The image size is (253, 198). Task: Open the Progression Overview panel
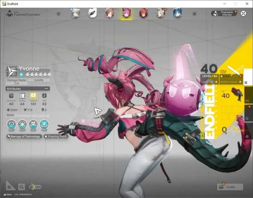224,13
